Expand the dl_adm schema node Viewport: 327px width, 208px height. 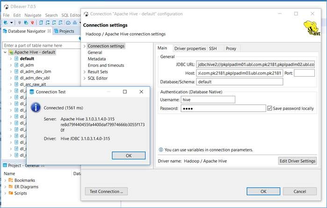(11, 65)
